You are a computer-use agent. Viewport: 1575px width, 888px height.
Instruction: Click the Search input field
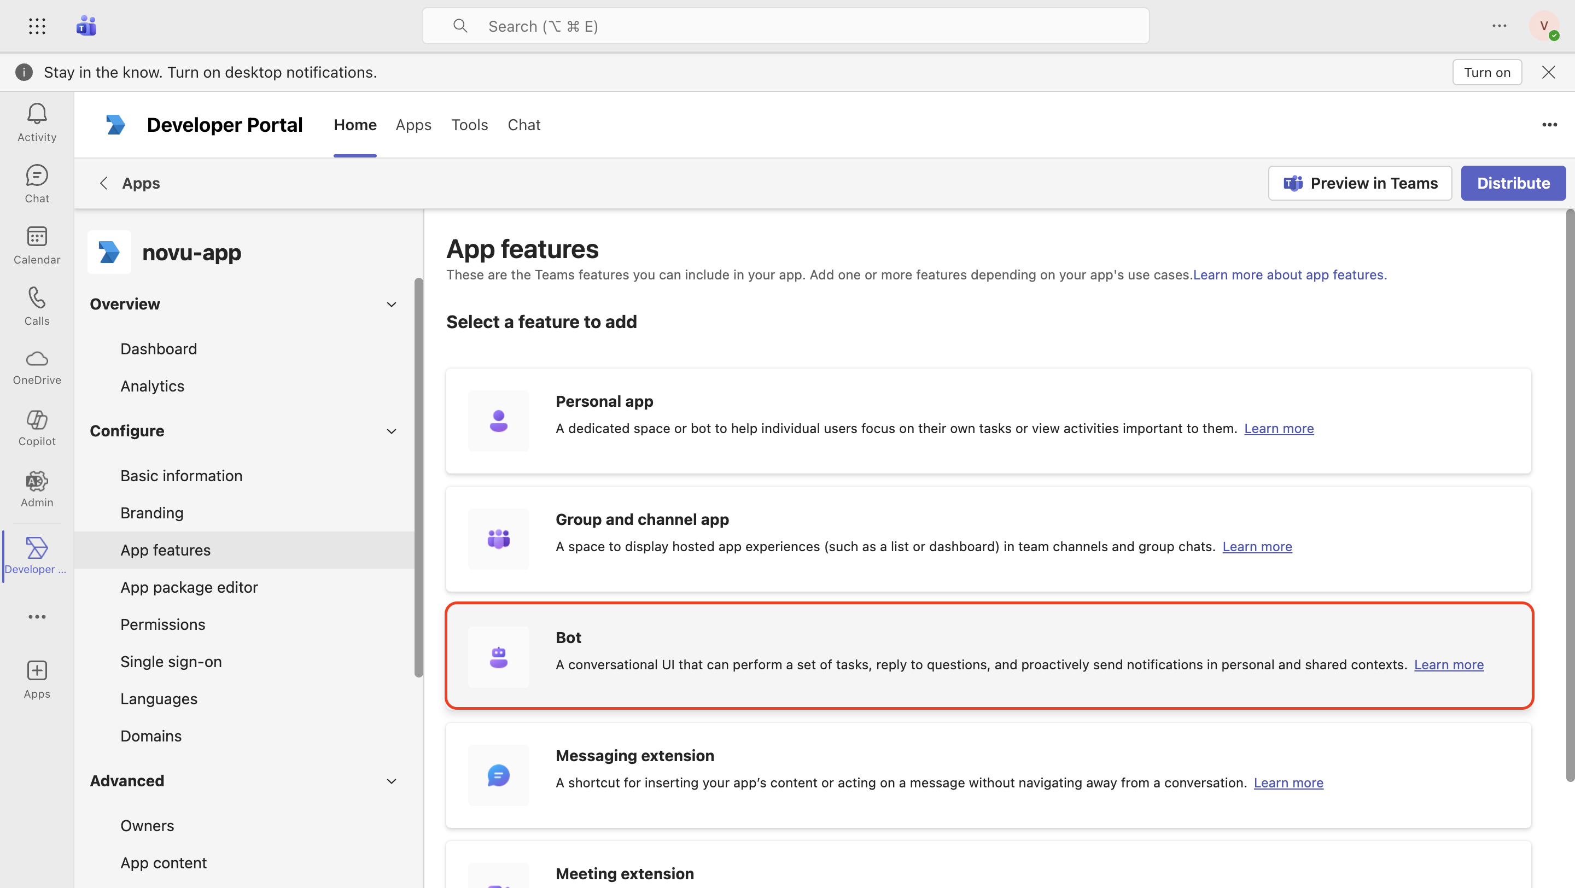[785, 26]
